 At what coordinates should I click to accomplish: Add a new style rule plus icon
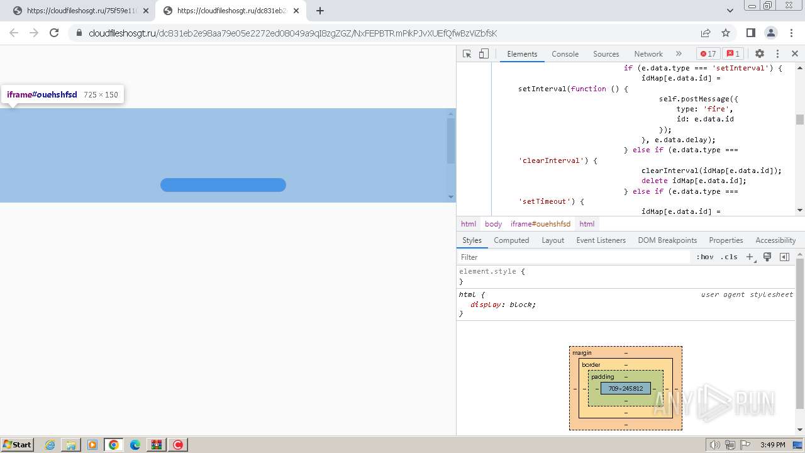750,257
